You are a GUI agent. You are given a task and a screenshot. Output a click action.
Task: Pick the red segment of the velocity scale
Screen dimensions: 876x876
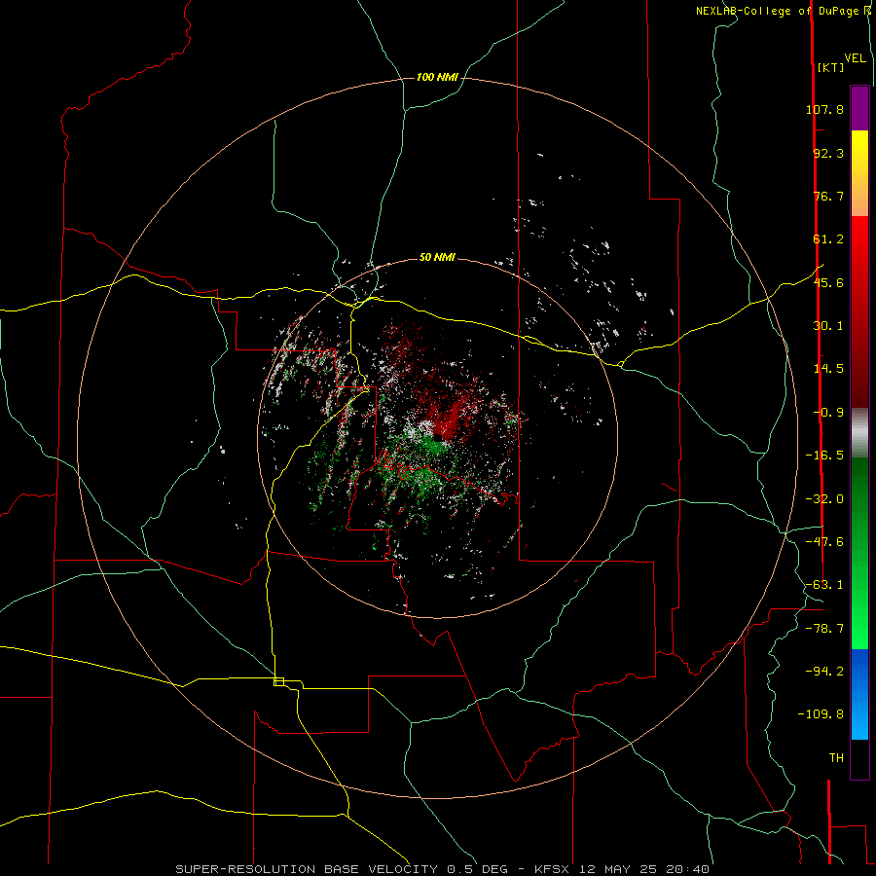pyautogui.click(x=859, y=311)
